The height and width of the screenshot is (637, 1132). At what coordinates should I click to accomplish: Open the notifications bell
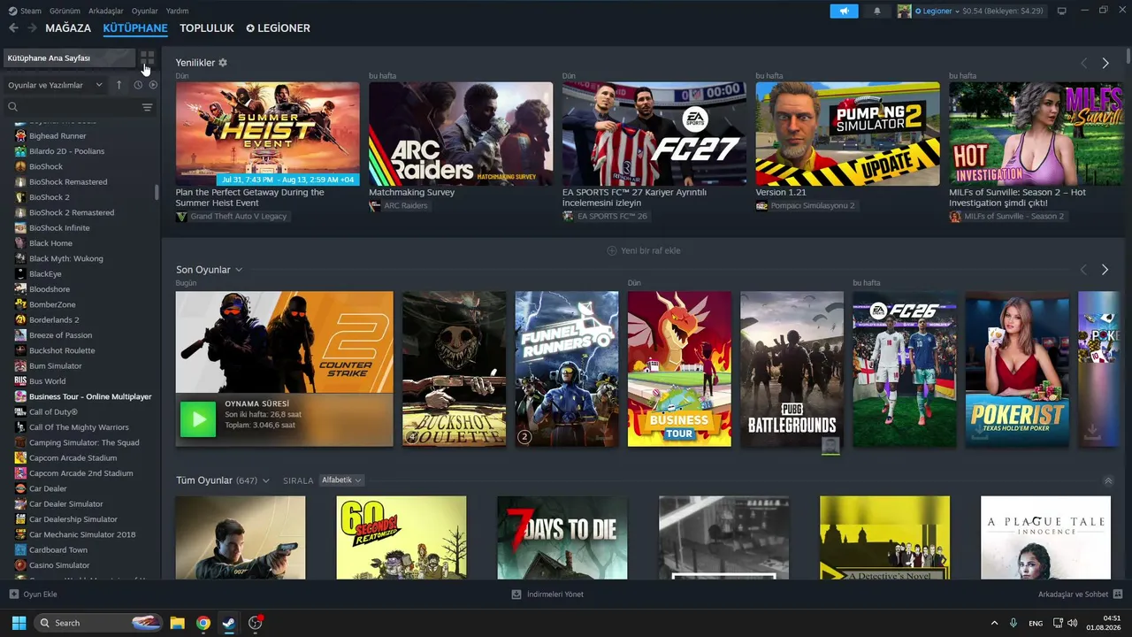(x=877, y=11)
